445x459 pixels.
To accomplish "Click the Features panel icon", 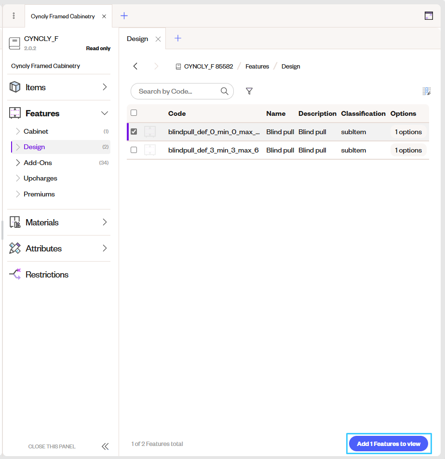I will click(x=15, y=113).
